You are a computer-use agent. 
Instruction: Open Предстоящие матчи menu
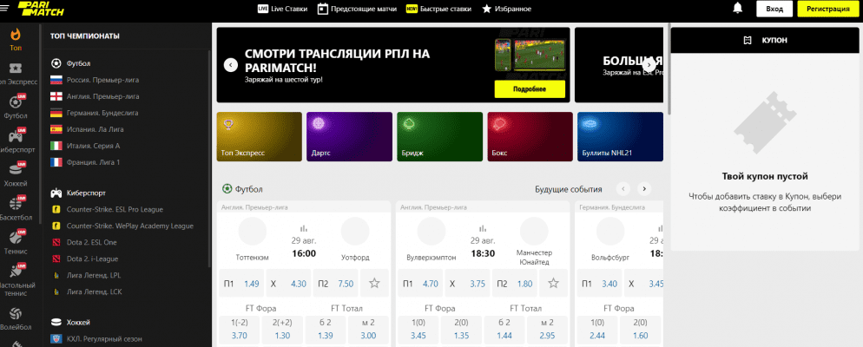357,9
